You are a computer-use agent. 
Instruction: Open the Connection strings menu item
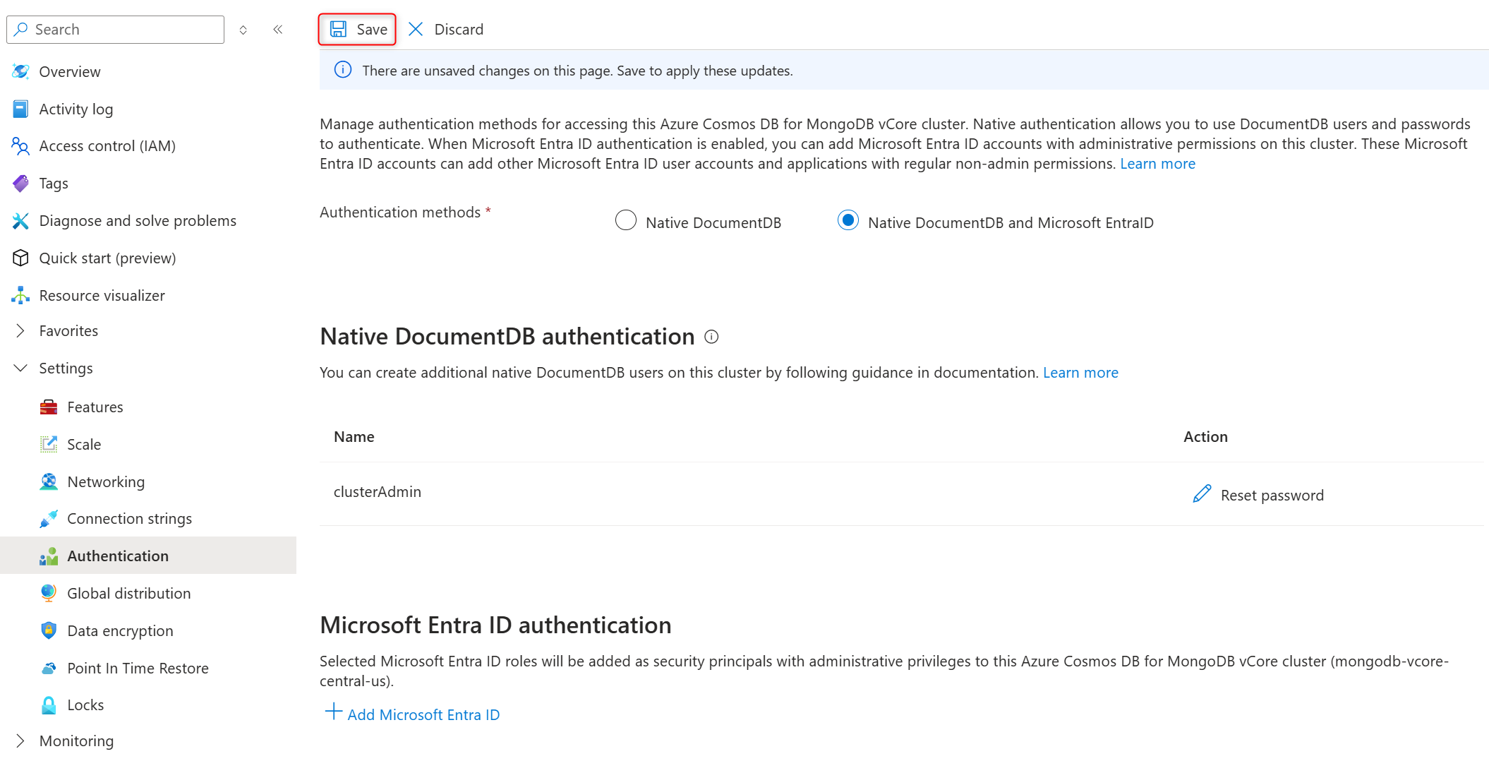[x=129, y=519]
